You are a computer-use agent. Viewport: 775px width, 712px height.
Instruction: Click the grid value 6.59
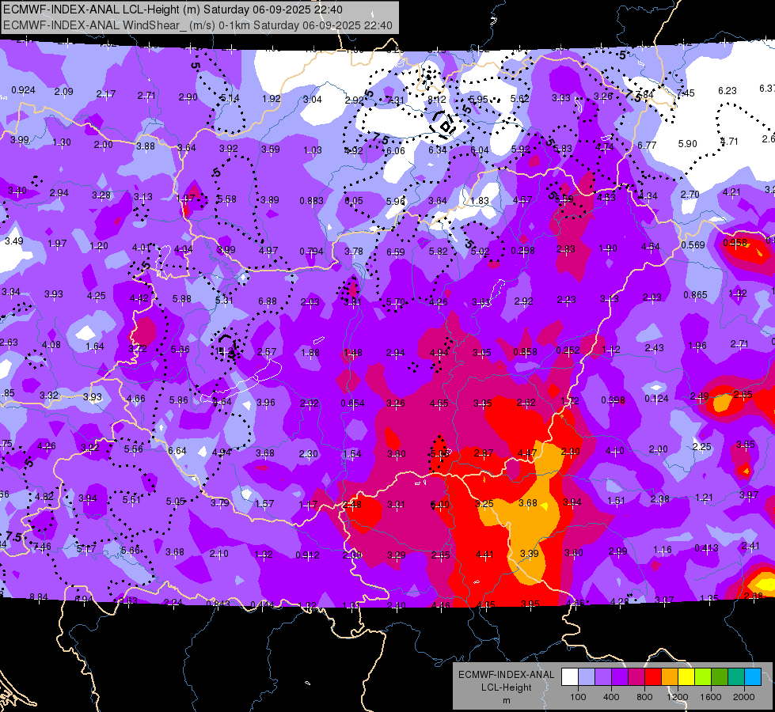pyautogui.click(x=395, y=252)
